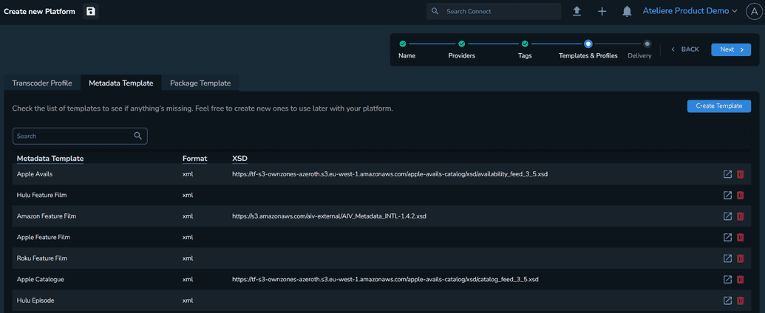Click the availability_feed_3_5.xsd URL
Screen dimensions: 765x313
click(x=390, y=174)
